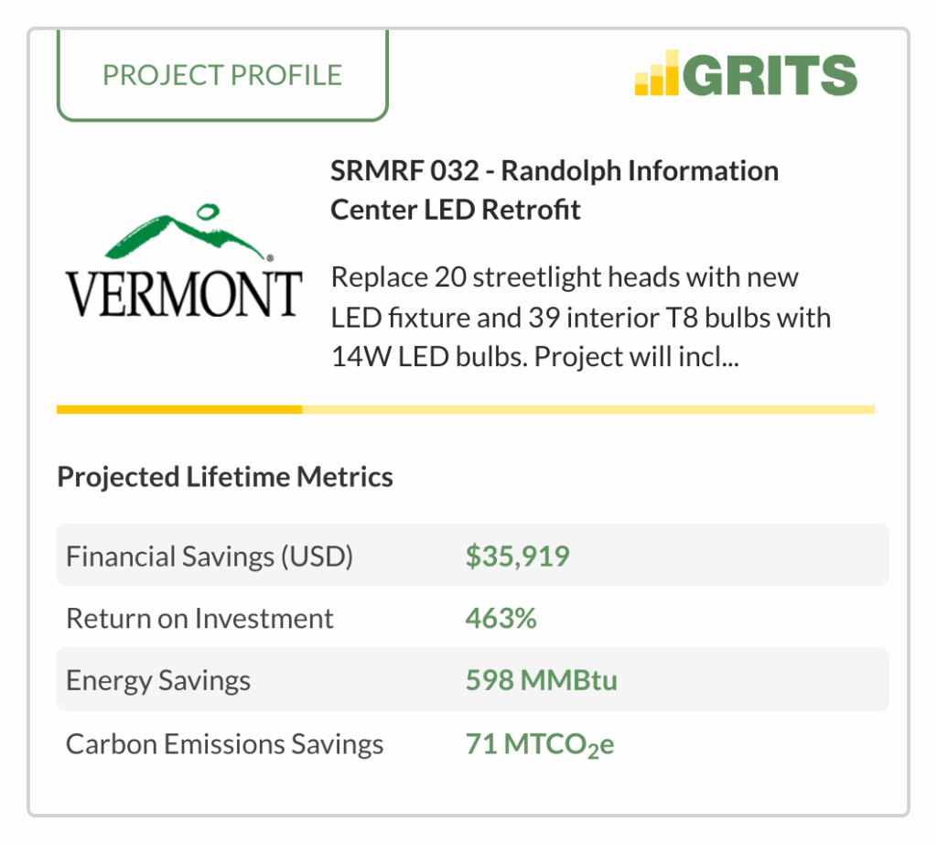Select the Return on Investment label
937x844 pixels.
[x=199, y=619]
